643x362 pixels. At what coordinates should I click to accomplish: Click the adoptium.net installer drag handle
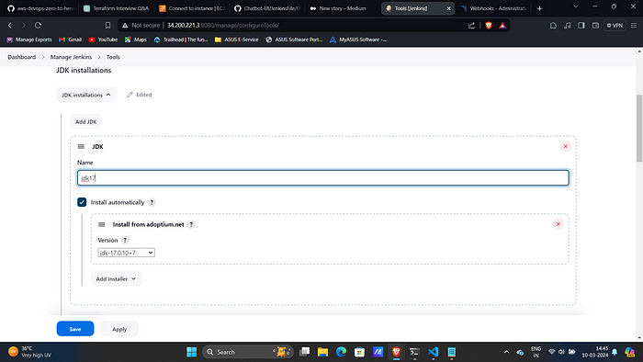tap(102, 225)
